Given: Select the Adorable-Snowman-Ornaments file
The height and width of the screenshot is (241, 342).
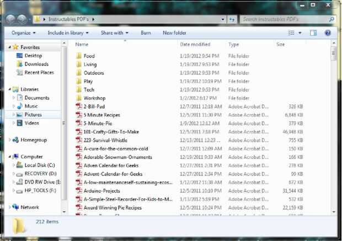Looking at the screenshot, I should [x=189, y=157].
